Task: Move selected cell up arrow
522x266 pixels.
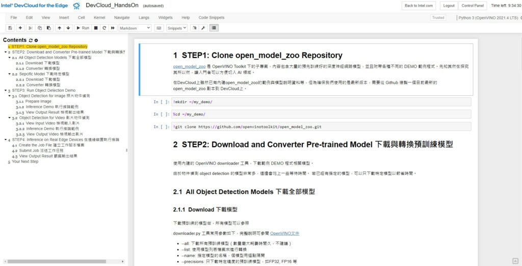Action: tap(59, 28)
